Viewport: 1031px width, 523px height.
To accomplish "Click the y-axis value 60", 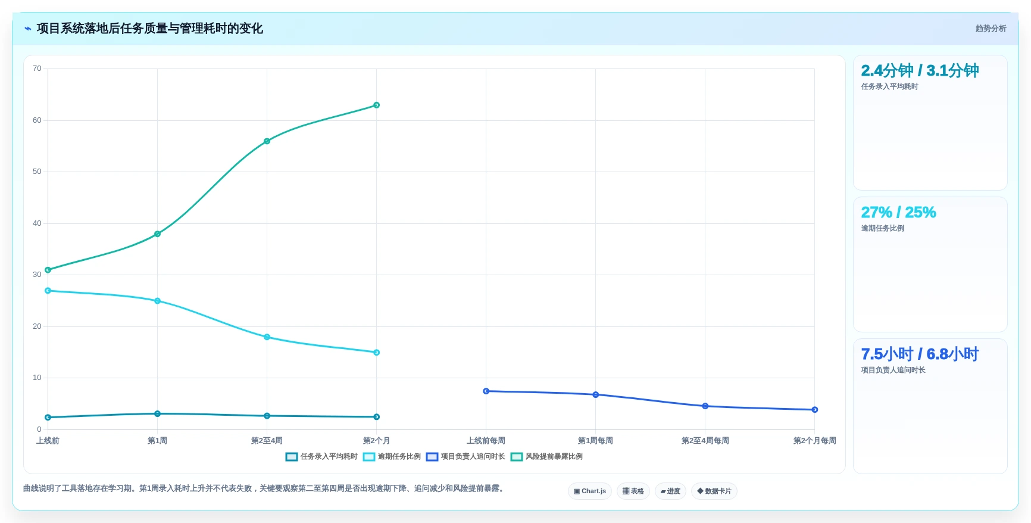I will coord(37,120).
